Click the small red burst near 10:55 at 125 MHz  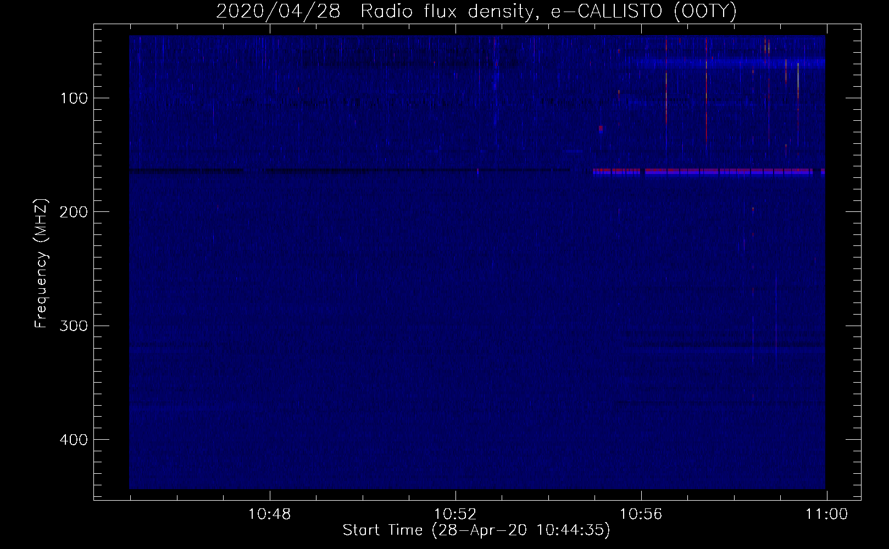tap(601, 129)
